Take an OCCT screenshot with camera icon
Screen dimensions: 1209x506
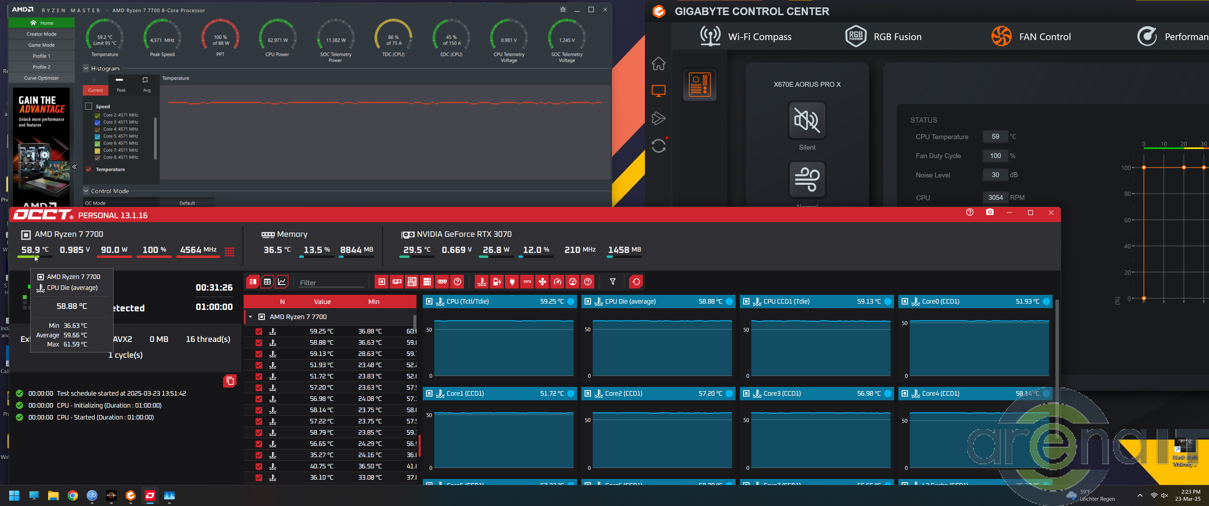point(989,213)
